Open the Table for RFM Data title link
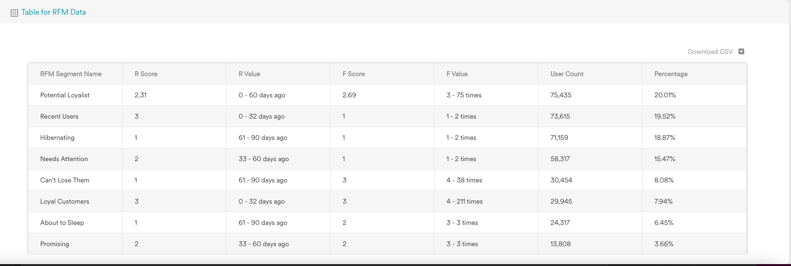Screen dimensions: 791x266 [53, 12]
